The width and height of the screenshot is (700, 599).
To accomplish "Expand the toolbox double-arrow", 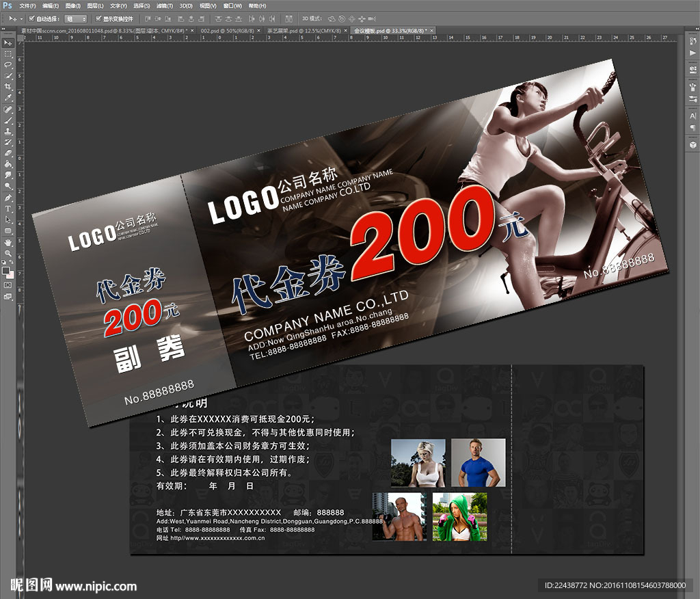I will 3,30.
